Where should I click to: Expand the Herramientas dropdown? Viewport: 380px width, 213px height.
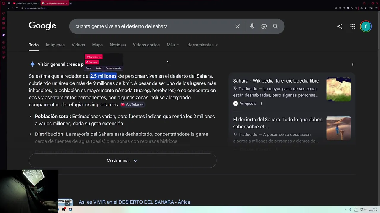pyautogui.click(x=202, y=45)
